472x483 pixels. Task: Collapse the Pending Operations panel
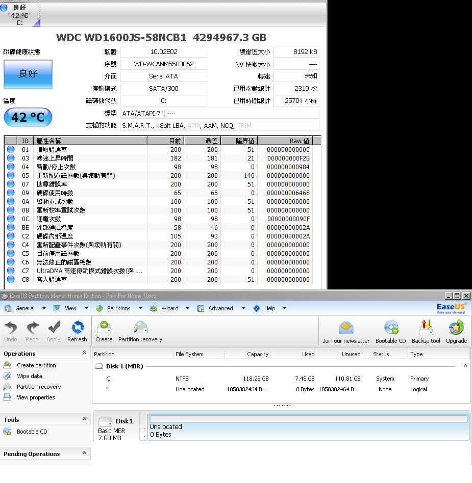[84, 453]
